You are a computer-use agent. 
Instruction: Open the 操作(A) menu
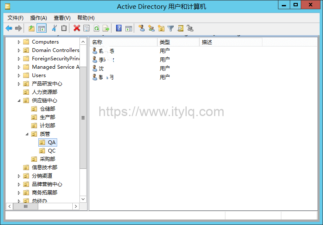tap(38, 18)
